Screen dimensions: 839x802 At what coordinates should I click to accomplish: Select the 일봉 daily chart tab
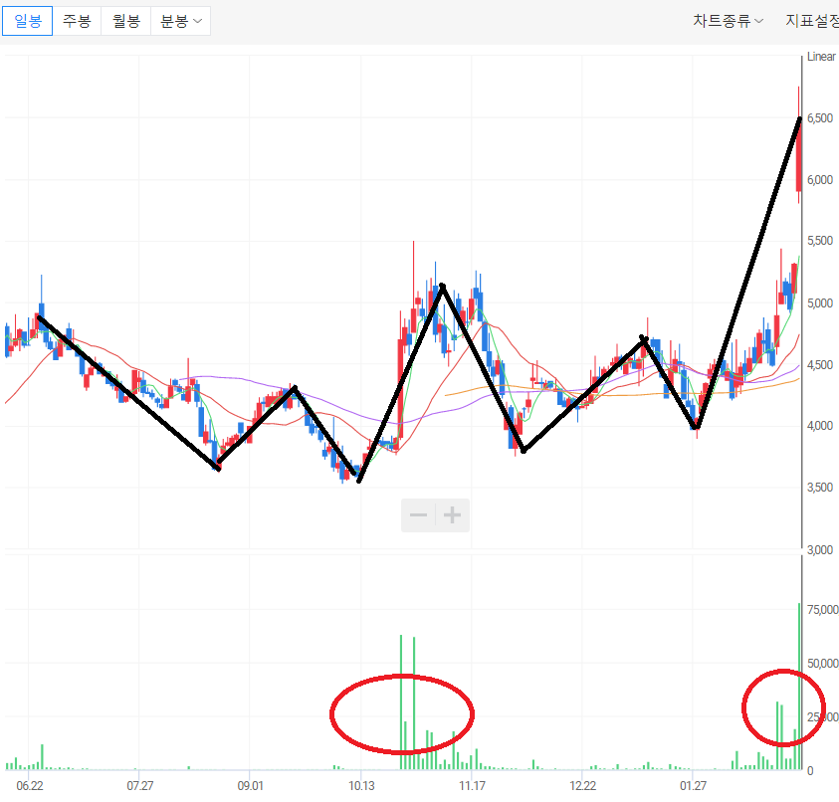pyautogui.click(x=27, y=21)
